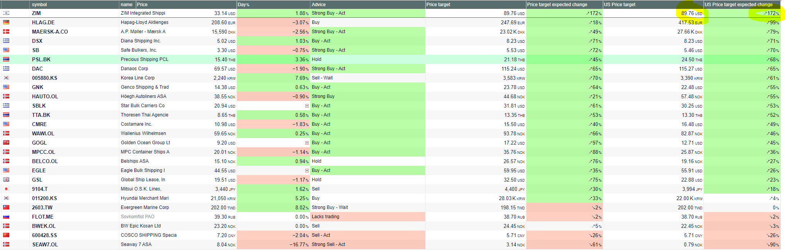Click the minus icon in SBLK Day% cell

pyautogui.click(x=307, y=106)
